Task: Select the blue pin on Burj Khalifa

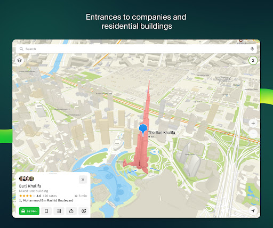Action: pyautogui.click(x=143, y=129)
